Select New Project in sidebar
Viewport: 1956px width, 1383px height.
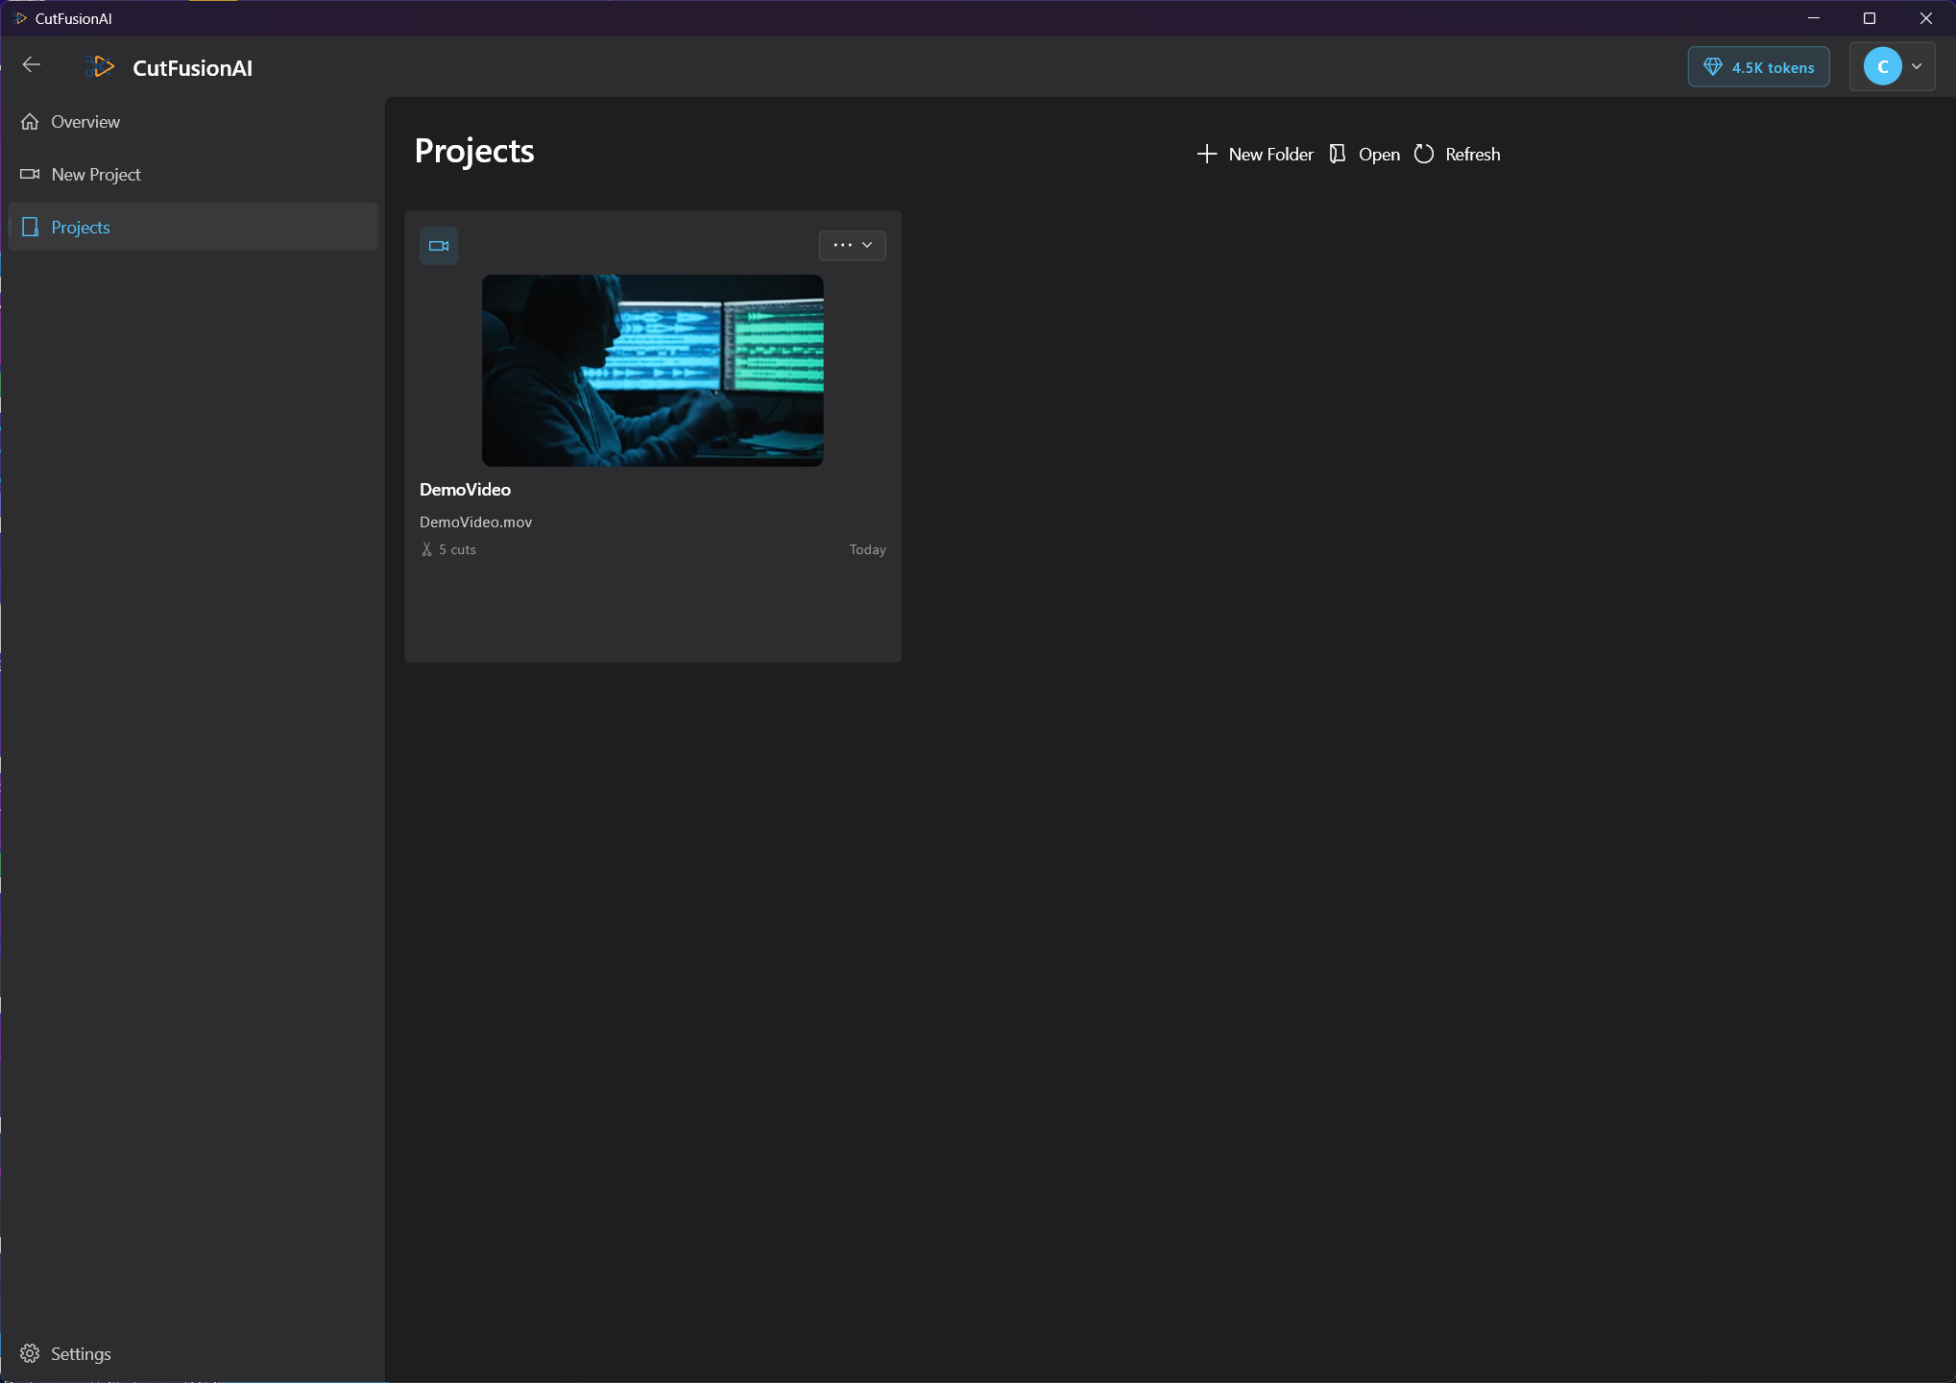tap(96, 175)
